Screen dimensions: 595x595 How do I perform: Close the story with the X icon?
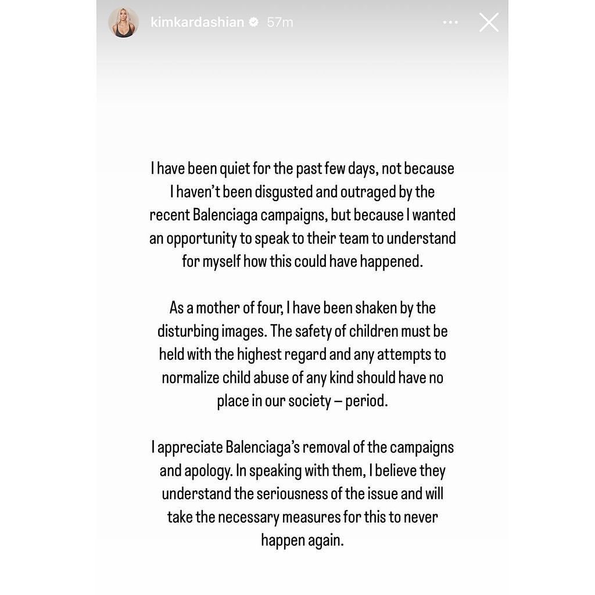(x=489, y=22)
